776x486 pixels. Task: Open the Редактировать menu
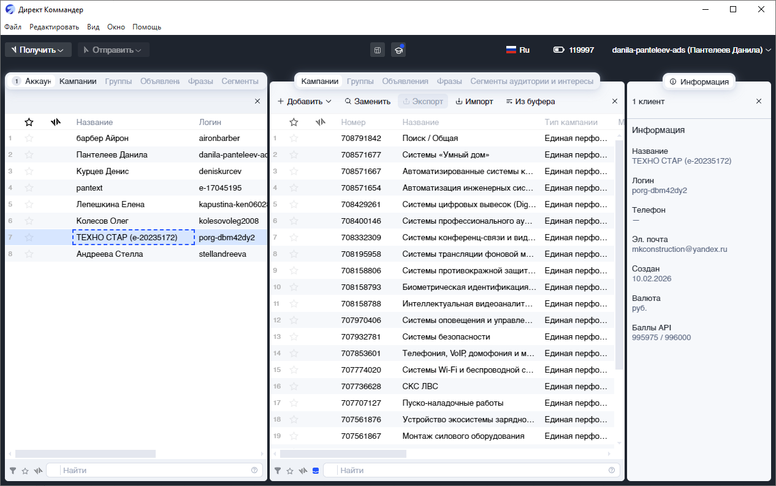click(55, 27)
